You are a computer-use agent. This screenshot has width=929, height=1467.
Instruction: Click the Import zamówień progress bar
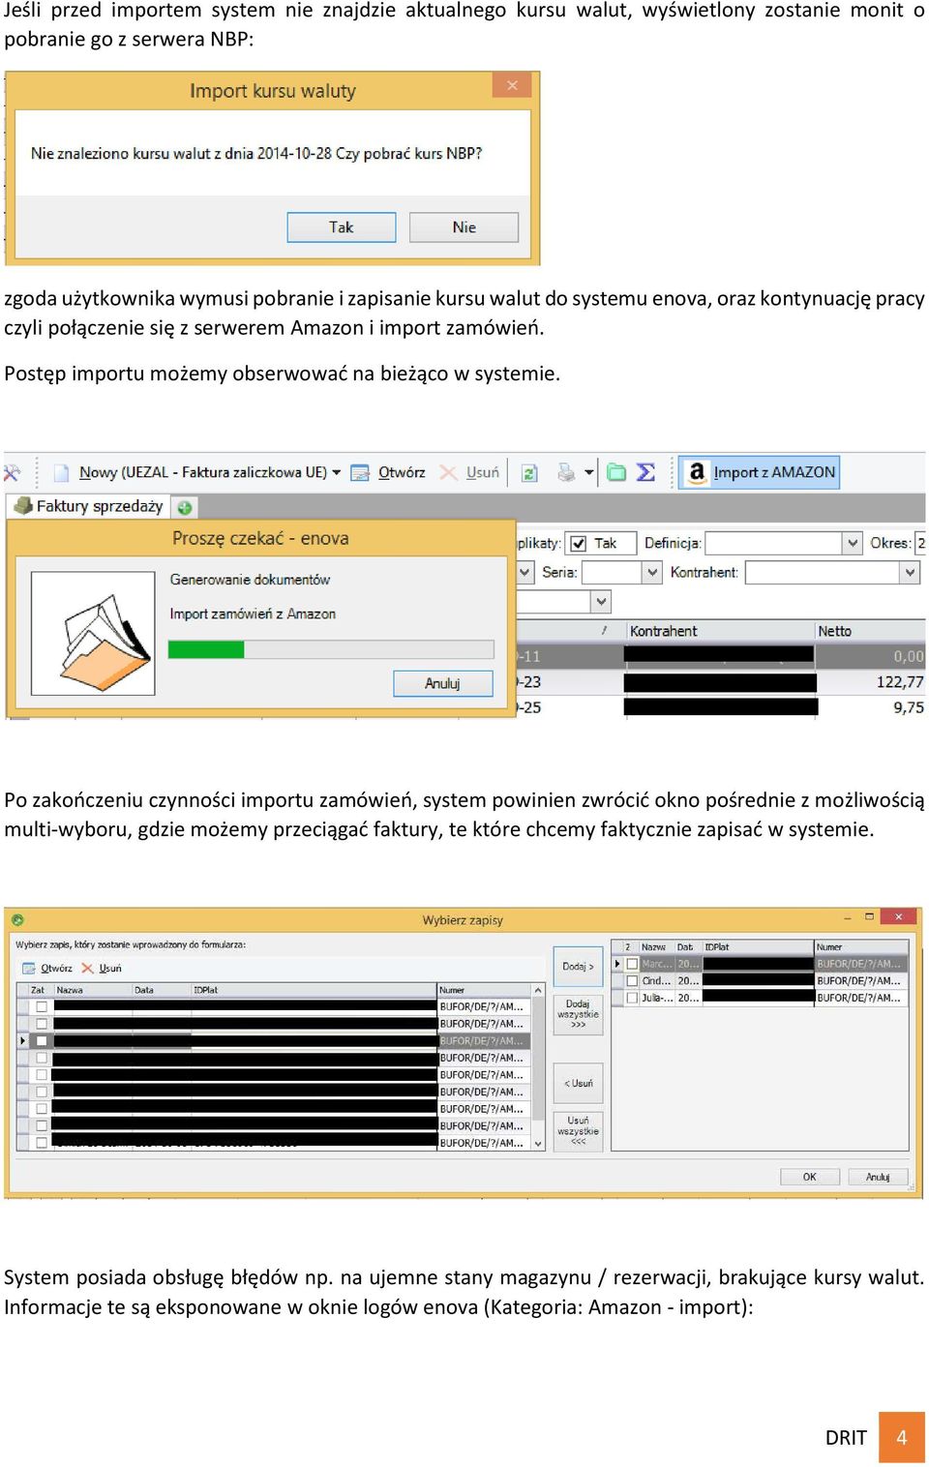(331, 649)
